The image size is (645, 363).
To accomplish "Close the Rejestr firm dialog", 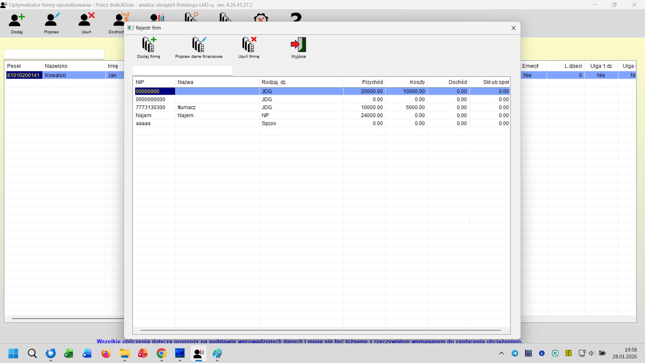I will (x=513, y=28).
